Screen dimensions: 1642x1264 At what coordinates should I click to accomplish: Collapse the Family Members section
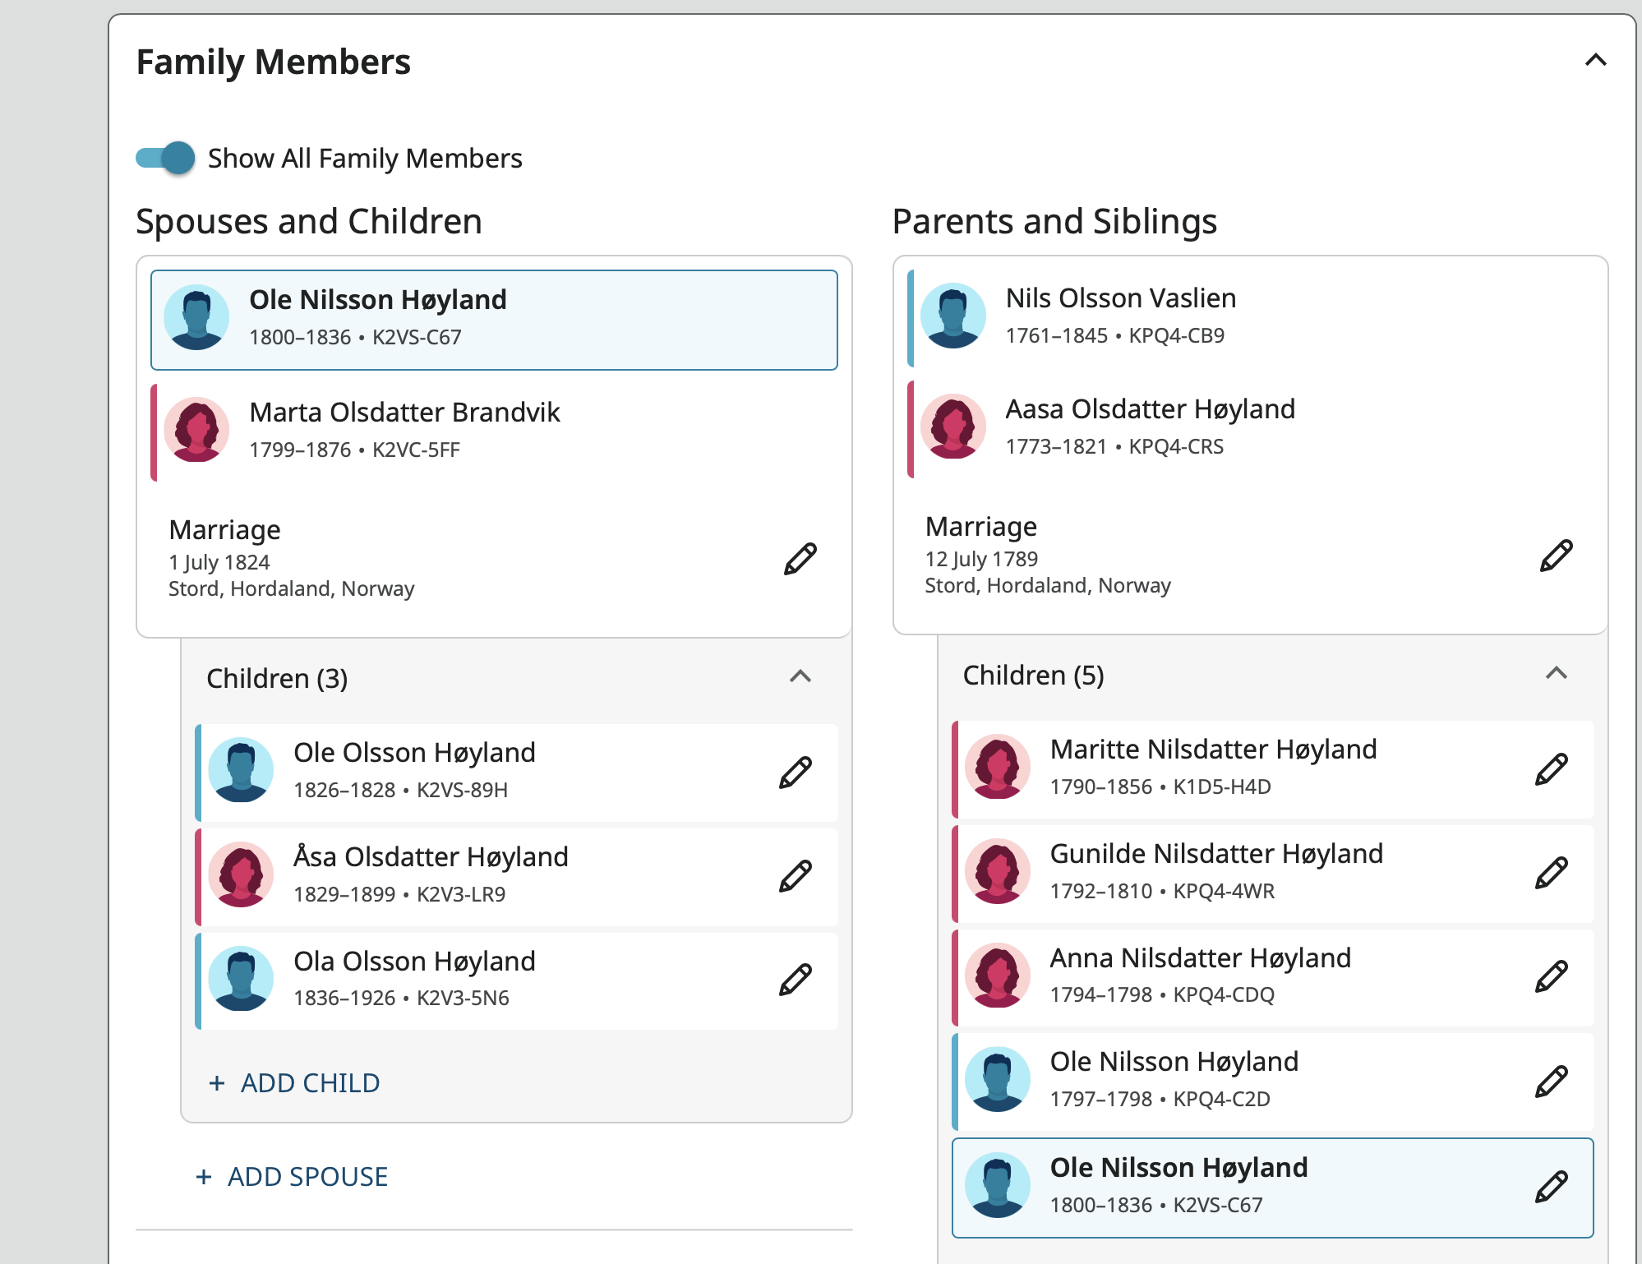coord(1595,60)
